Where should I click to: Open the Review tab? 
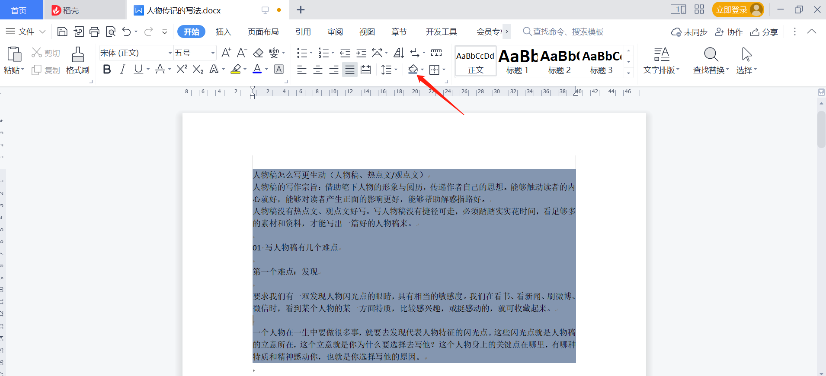[x=335, y=32]
